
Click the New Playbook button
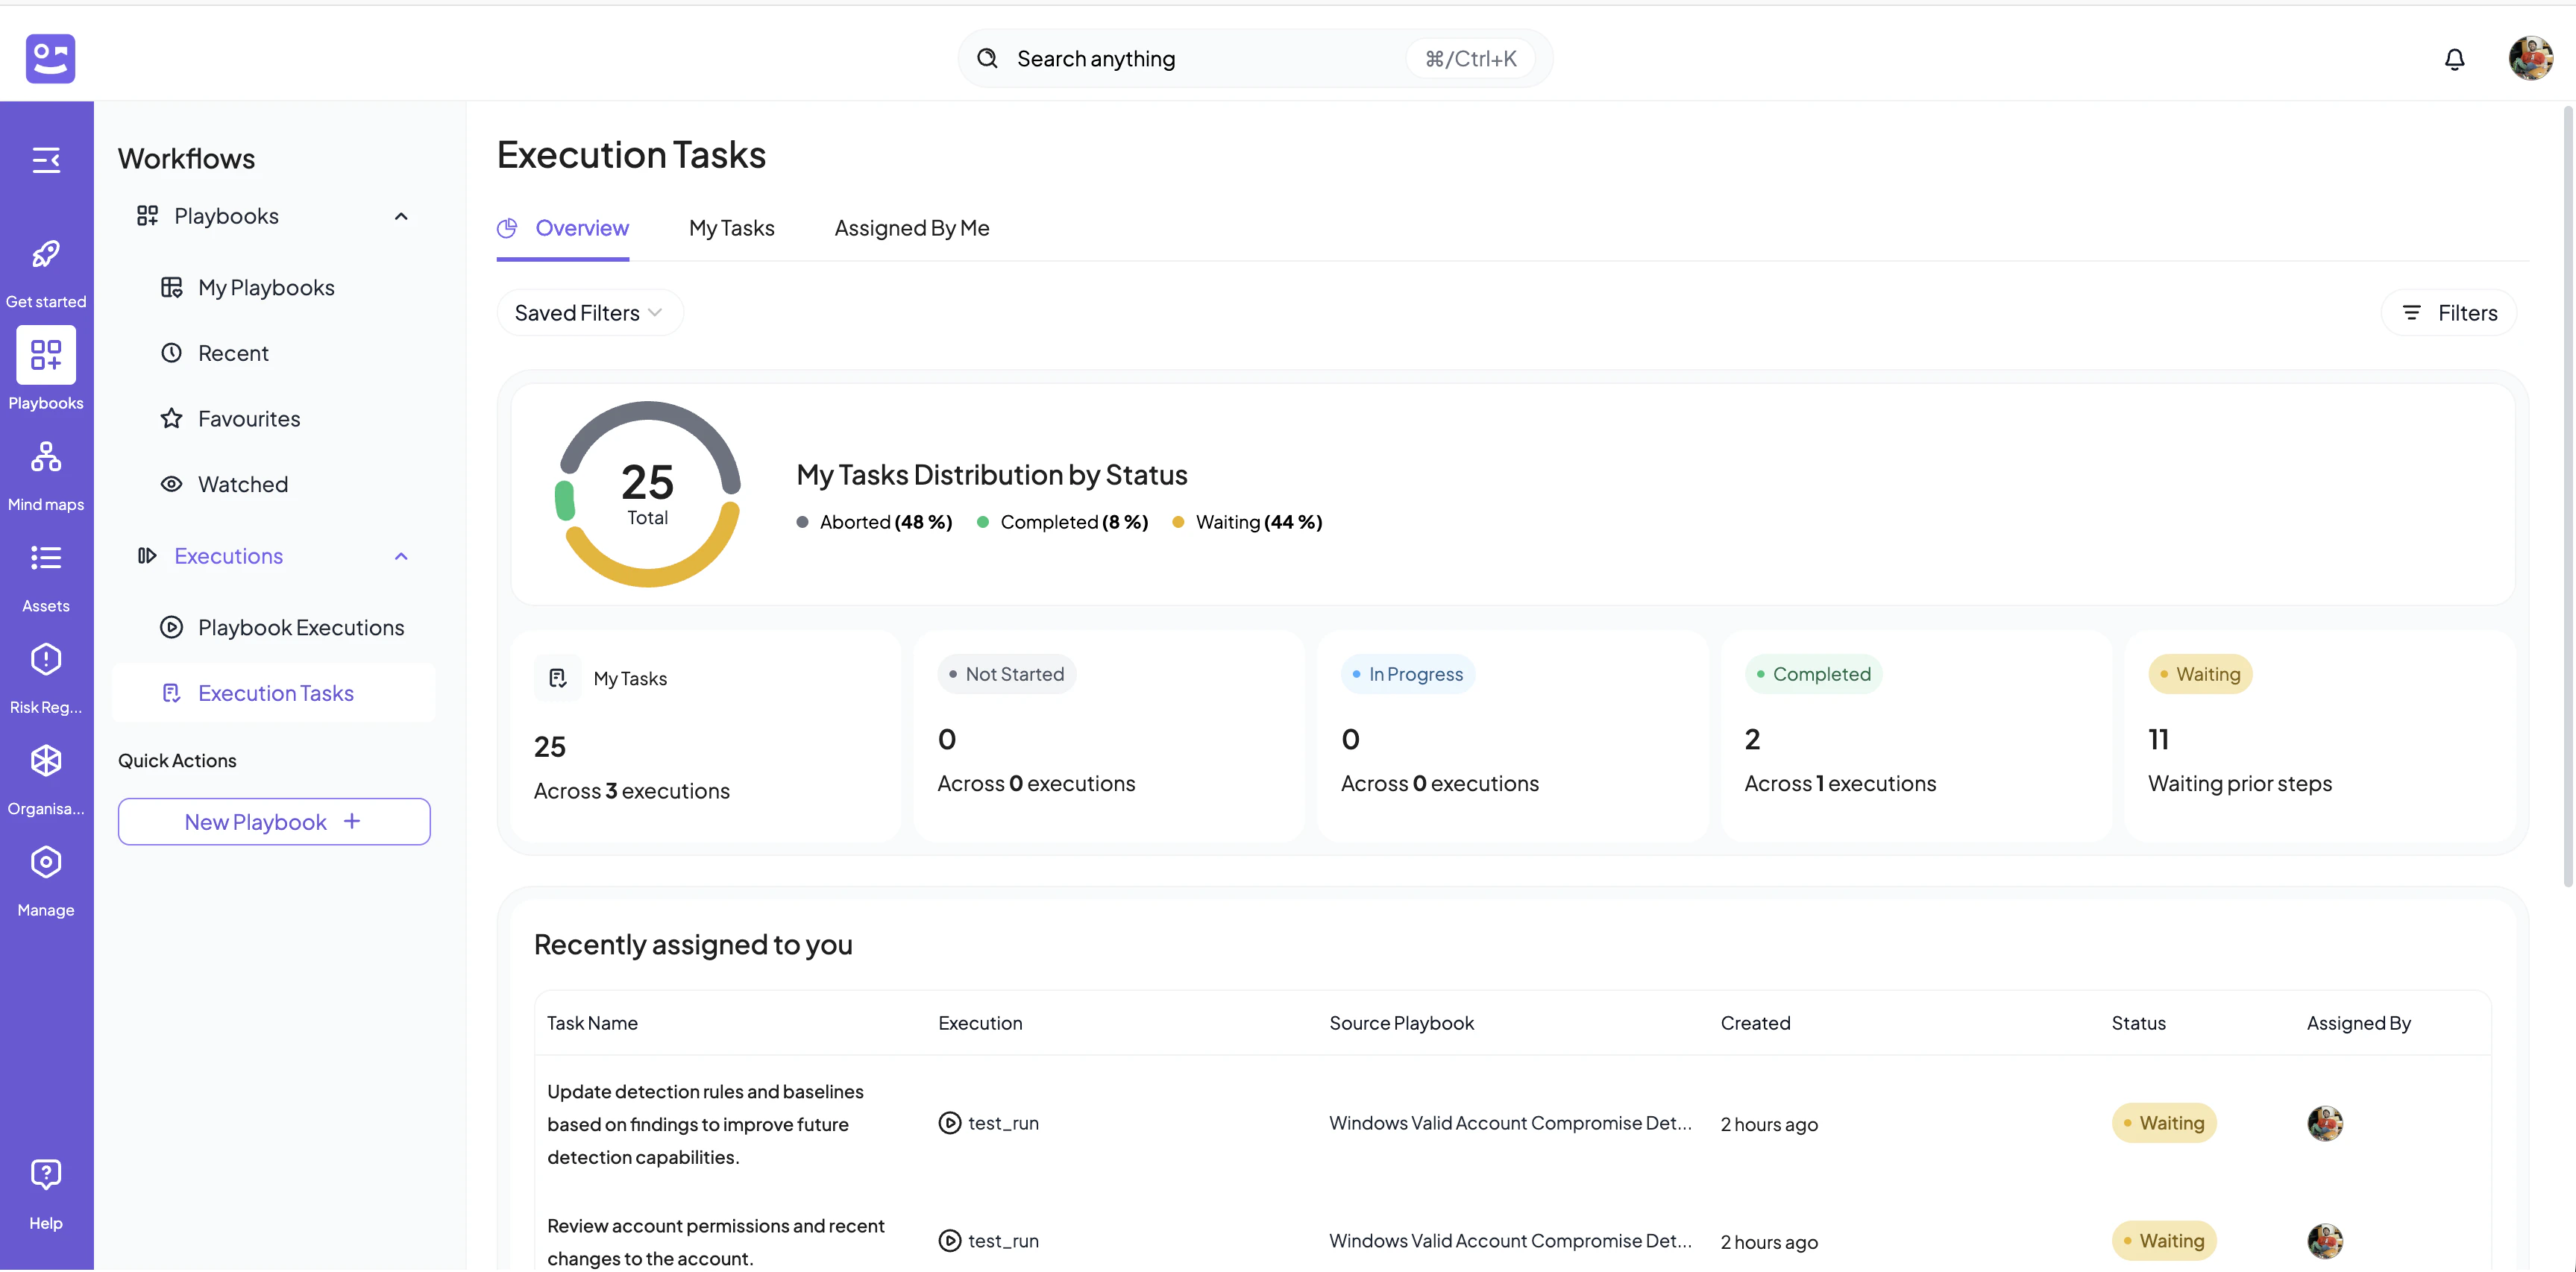click(273, 821)
